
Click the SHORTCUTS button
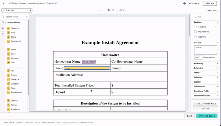tap(213, 10)
